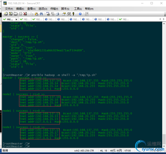This screenshot has width=166, height=154.
Task: Click the Public Key assistant key icon
Action: tap(73, 14)
